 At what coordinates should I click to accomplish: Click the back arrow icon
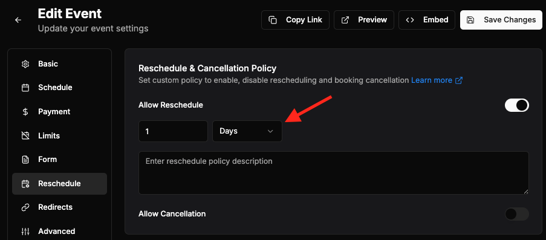(18, 20)
